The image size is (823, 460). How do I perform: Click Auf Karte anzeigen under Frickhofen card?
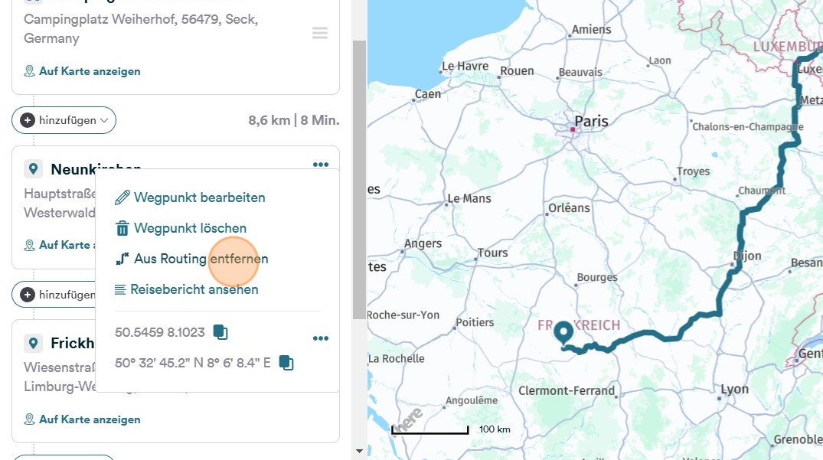pos(83,419)
